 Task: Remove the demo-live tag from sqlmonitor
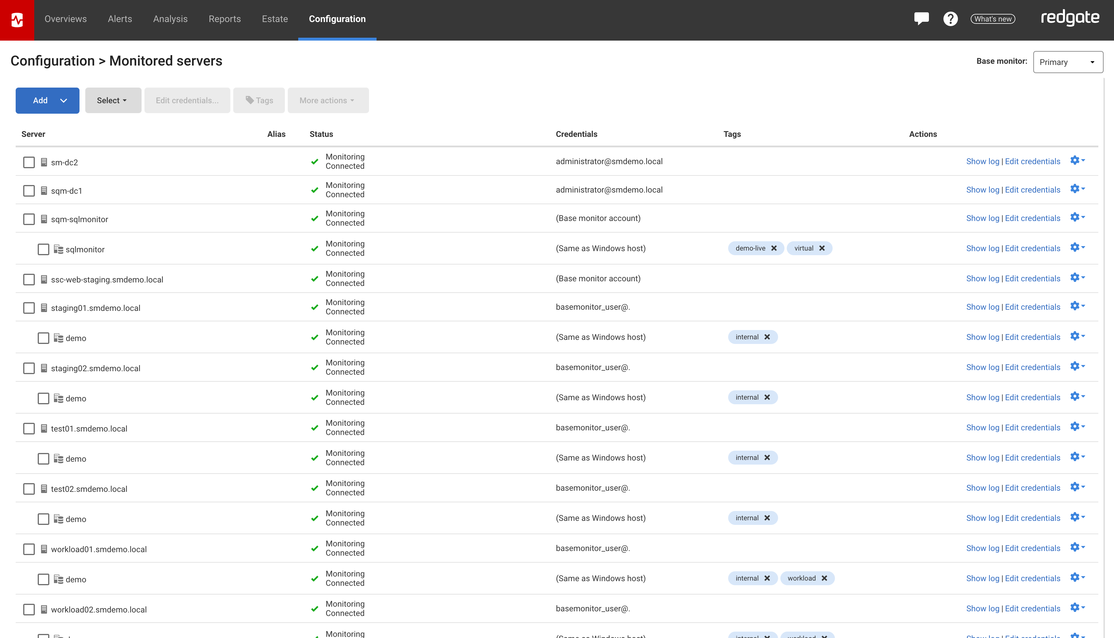click(774, 248)
